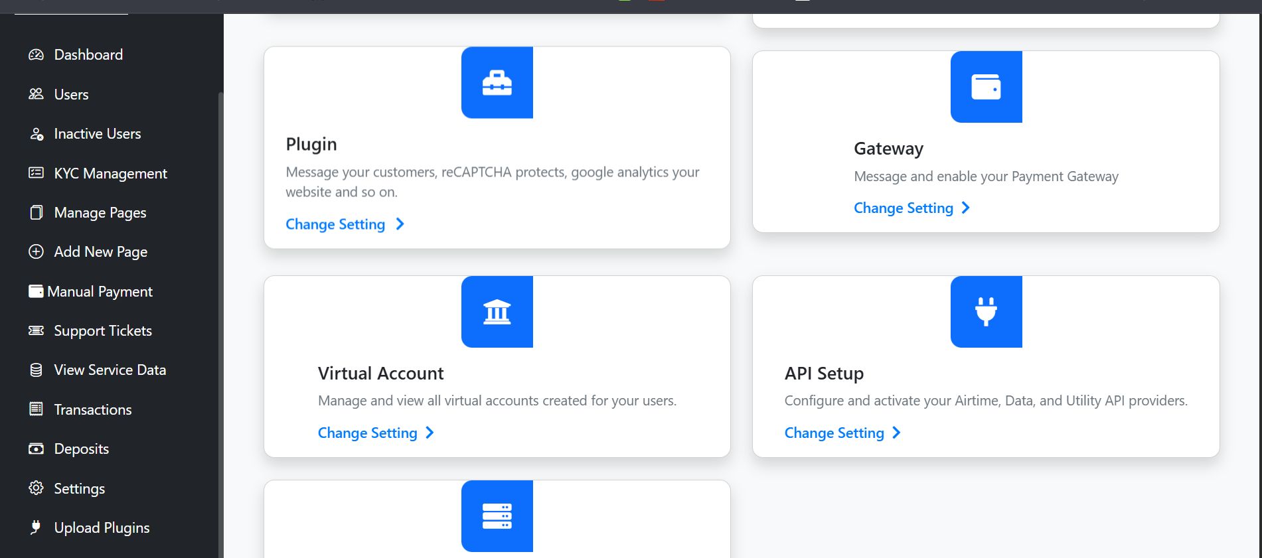Viewport: 1262px width, 558px height.
Task: Open the Users menu item
Action: 71,94
